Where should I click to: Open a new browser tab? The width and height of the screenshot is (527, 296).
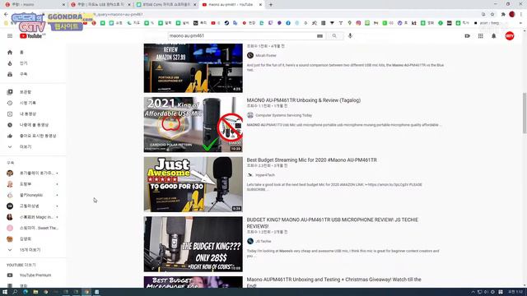[271, 5]
